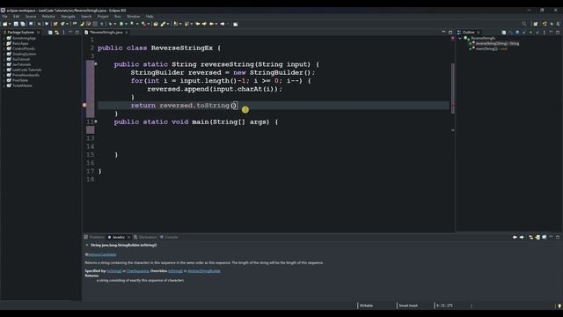Expand the LeetCode Tutorials project
The width and height of the screenshot is (563, 317).
coord(4,70)
